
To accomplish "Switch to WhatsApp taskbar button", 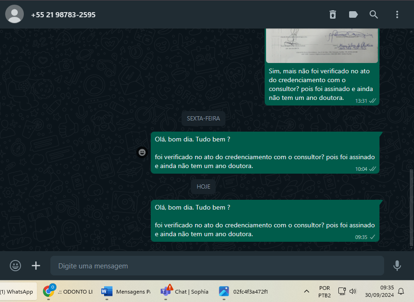I will pyautogui.click(x=18, y=292).
